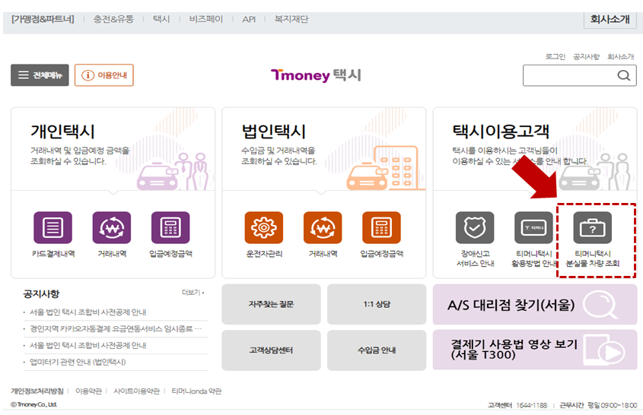Screen dimensions: 643x415
Task: Open 분실물 차량 조회 briefcase icon
Action: pos(593,227)
